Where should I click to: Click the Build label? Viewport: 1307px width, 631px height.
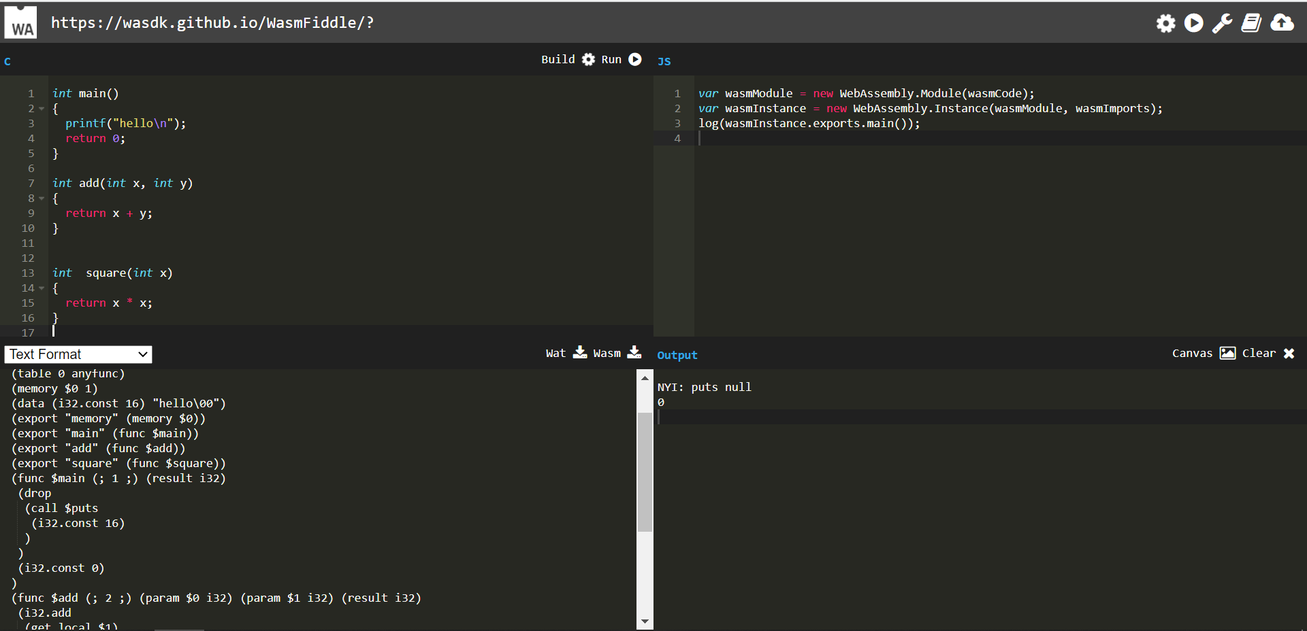pyautogui.click(x=558, y=59)
